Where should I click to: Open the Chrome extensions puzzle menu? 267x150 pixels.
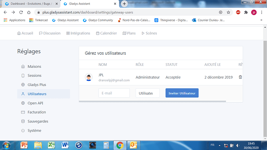[246, 12]
